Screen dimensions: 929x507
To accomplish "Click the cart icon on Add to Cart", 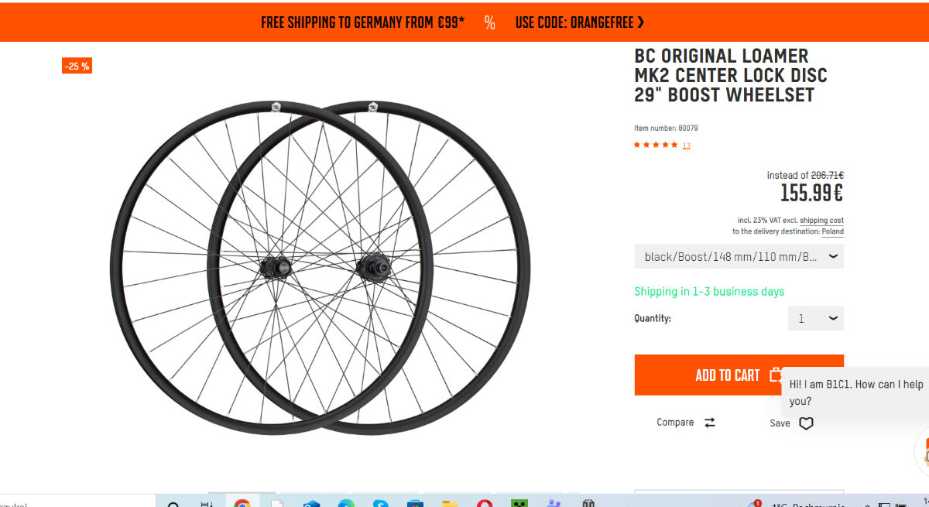I will click(x=776, y=375).
